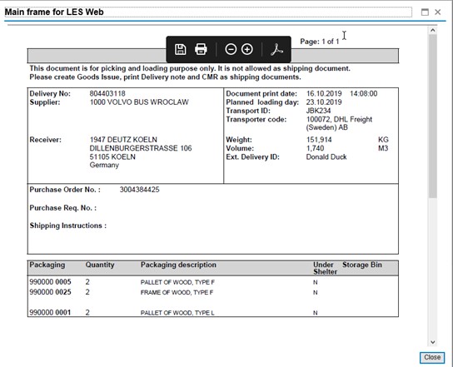The image size is (453, 367).
Task: Click the 'Packaging' column header
Action: coord(47,265)
